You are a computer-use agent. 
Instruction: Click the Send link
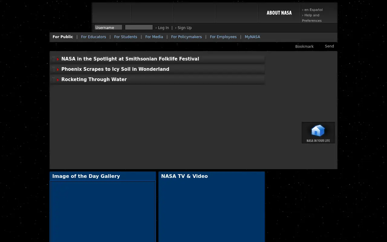329,46
